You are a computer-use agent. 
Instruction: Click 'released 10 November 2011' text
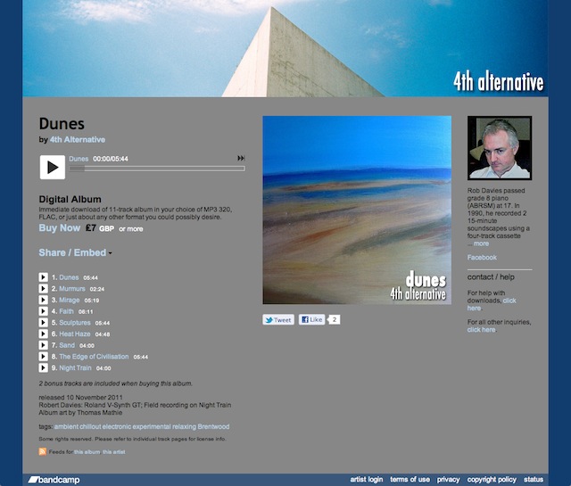click(x=80, y=397)
